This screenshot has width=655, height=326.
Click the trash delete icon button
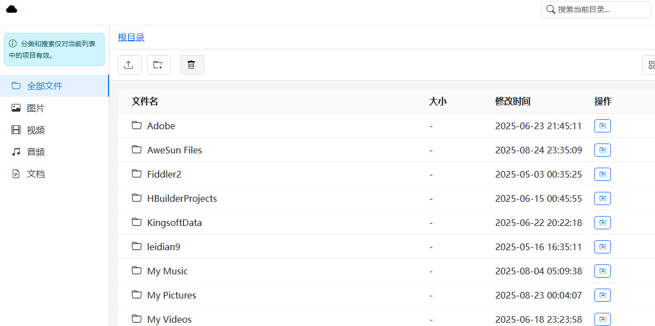(x=192, y=65)
